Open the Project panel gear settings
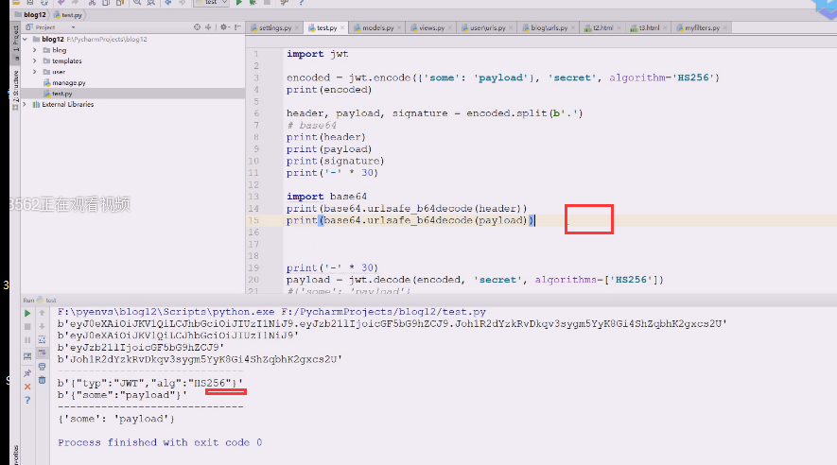 pos(224,26)
